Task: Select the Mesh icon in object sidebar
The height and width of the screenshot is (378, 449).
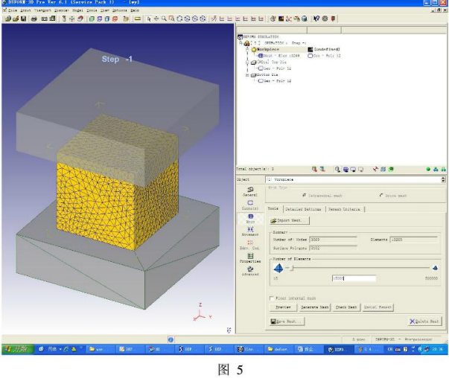Action: click(x=250, y=218)
